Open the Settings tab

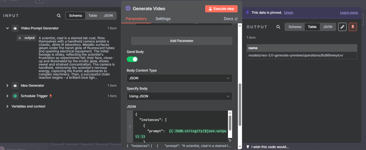pos(163,19)
